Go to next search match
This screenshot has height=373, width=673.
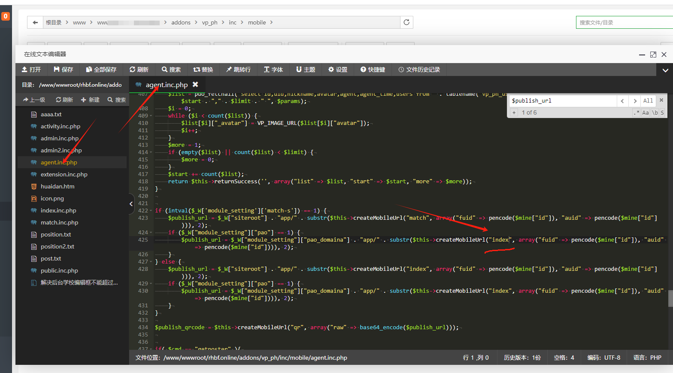pos(635,101)
